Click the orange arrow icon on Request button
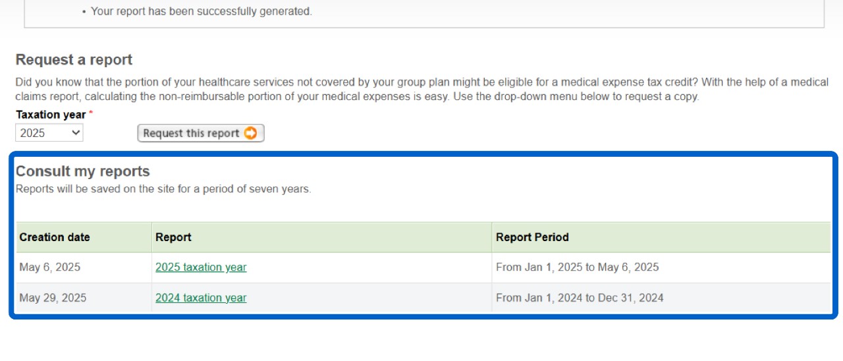Screen dimensions: 843x361 251,133
